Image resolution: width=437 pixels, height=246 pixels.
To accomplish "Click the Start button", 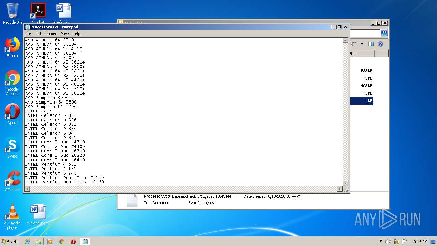I will click(x=10, y=242).
